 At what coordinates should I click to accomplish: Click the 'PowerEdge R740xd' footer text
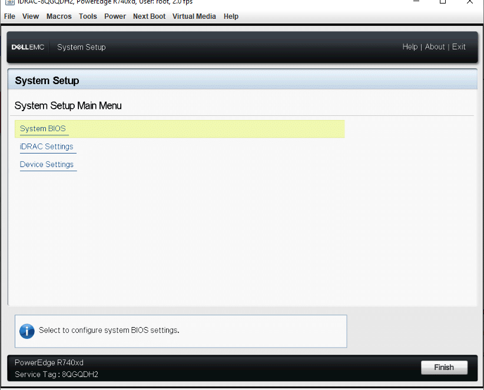click(49, 362)
